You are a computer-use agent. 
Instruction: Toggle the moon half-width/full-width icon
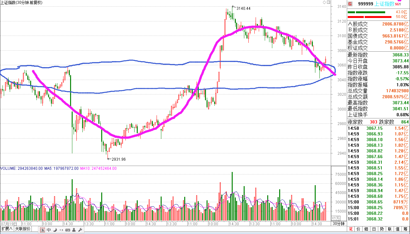55,230
